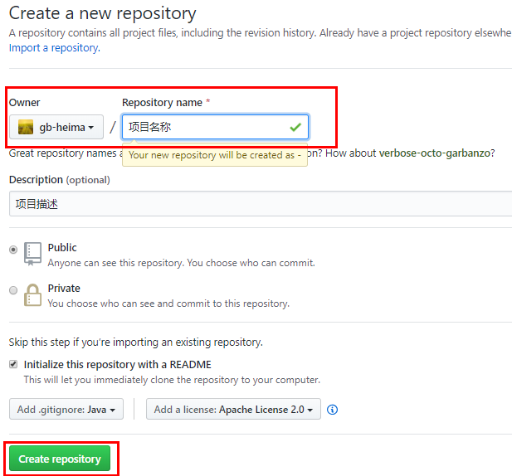Use suggested name verbose-octo-garbanzo

point(435,153)
